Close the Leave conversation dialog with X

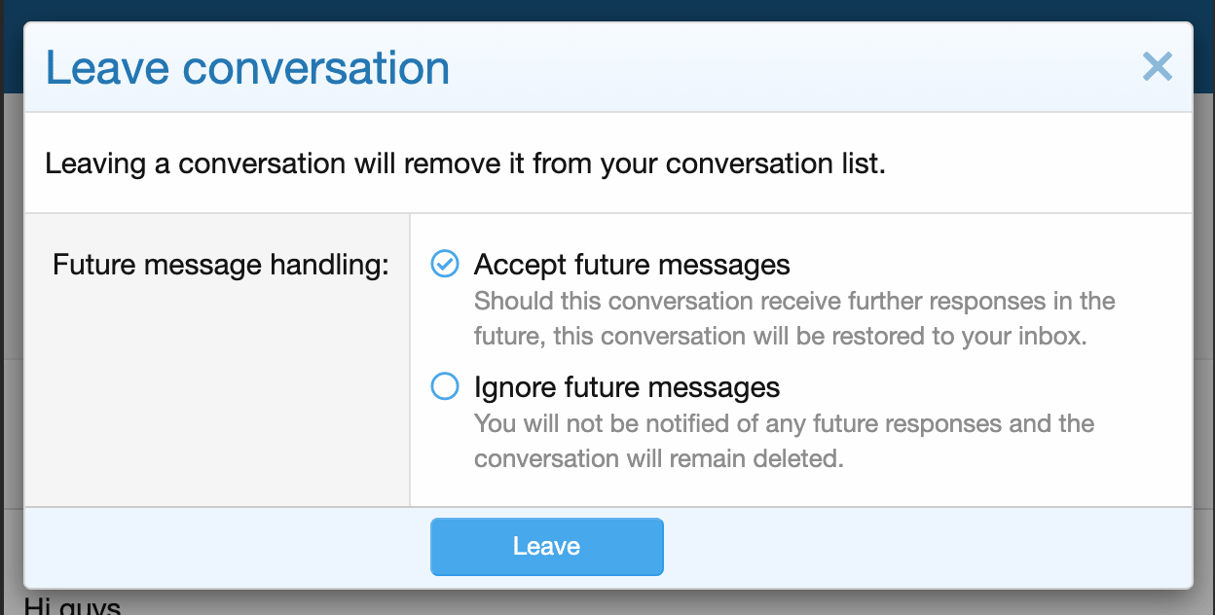(x=1157, y=67)
